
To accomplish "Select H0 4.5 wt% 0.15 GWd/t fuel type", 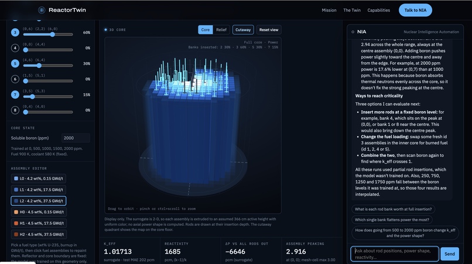I will pyautogui.click(x=39, y=212).
